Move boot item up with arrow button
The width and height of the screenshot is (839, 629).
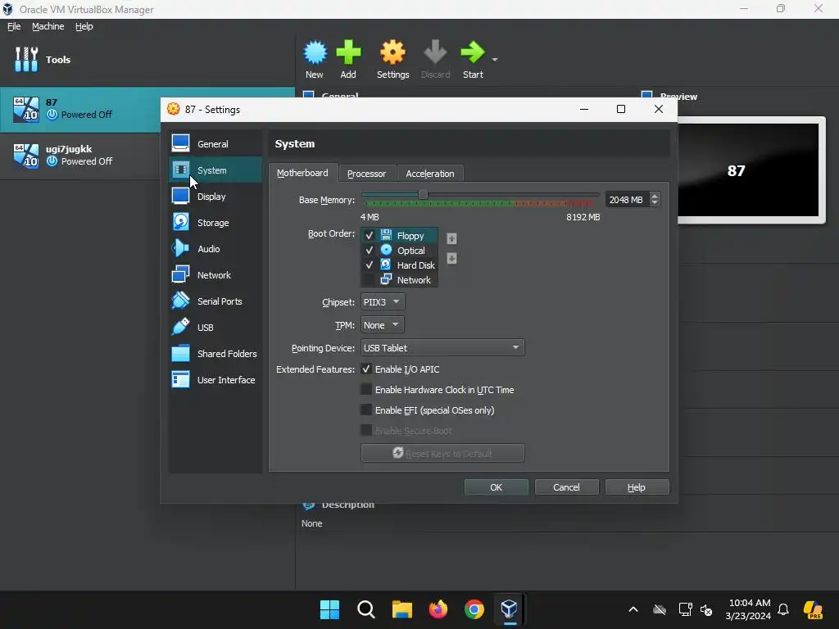point(451,238)
